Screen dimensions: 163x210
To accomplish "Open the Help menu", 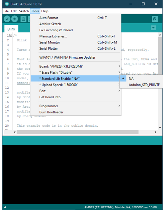I will tap(45, 11).
